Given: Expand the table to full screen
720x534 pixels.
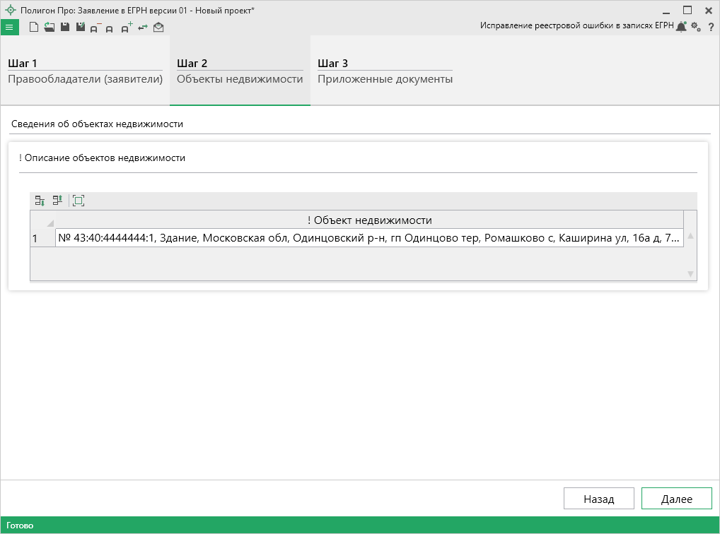Looking at the screenshot, I should (79, 201).
